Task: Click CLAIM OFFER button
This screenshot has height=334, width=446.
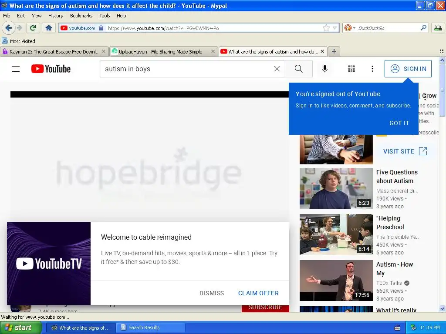Action: point(258,293)
